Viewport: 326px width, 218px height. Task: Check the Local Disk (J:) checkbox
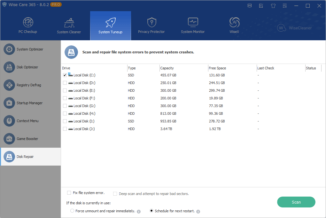[65, 129]
